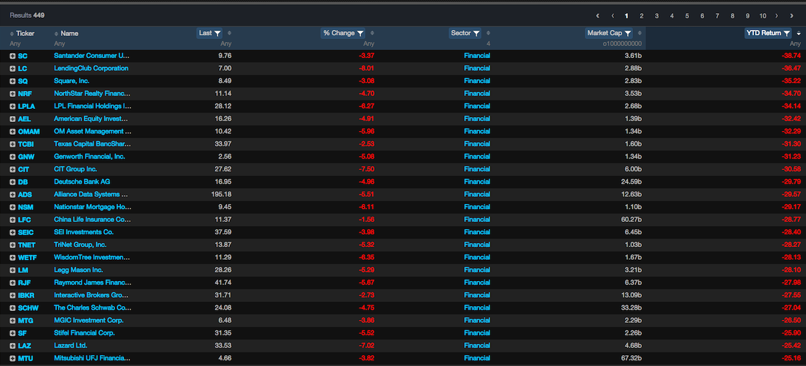The height and width of the screenshot is (366, 806).
Task: Jump to the first results page
Action: (x=598, y=16)
